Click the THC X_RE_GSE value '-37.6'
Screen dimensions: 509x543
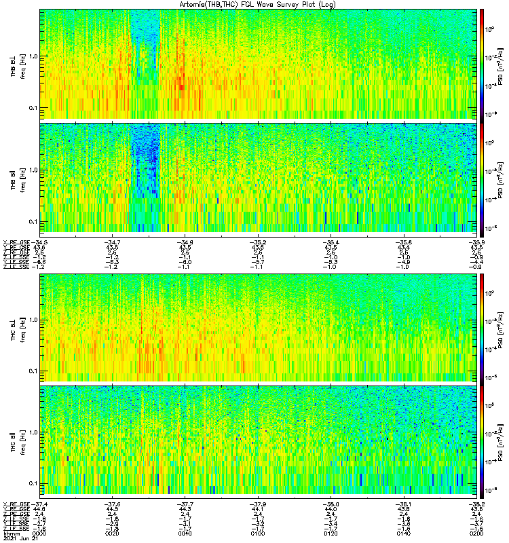pyautogui.click(x=112, y=504)
